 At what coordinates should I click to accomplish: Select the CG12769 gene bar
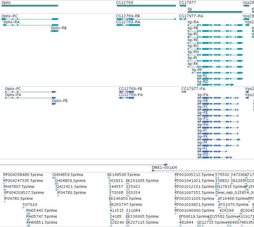(x=146, y=6)
